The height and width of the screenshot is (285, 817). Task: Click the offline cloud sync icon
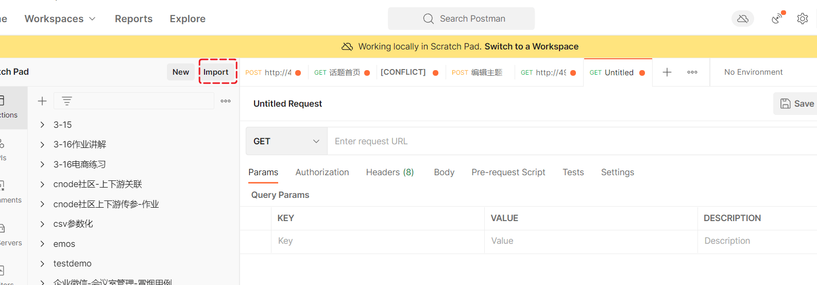pos(742,19)
